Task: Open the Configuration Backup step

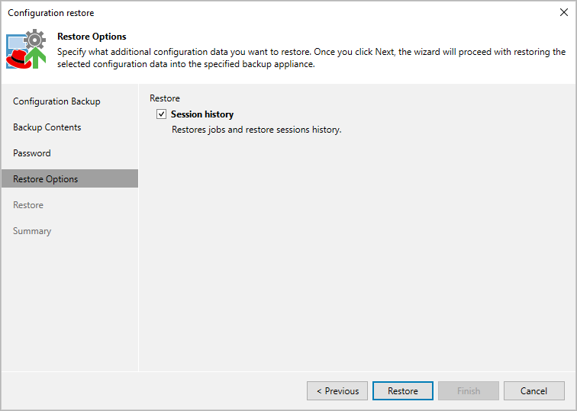Action: click(x=56, y=101)
